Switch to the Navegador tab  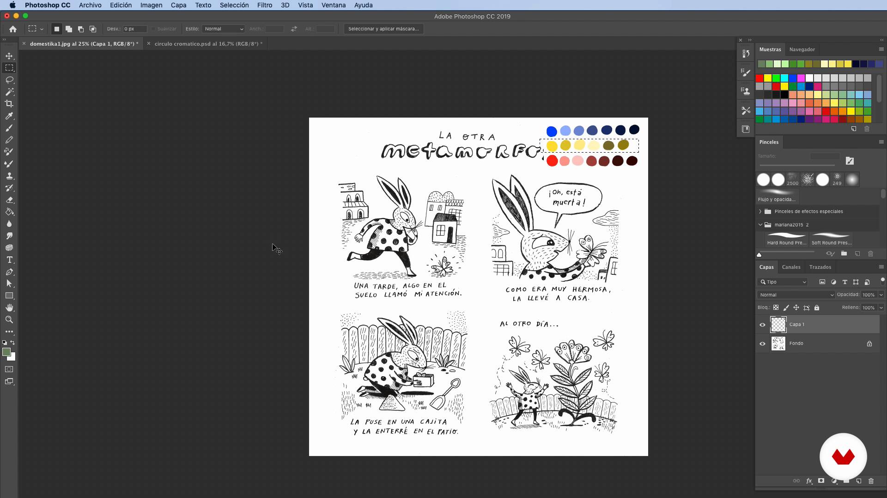click(x=802, y=49)
